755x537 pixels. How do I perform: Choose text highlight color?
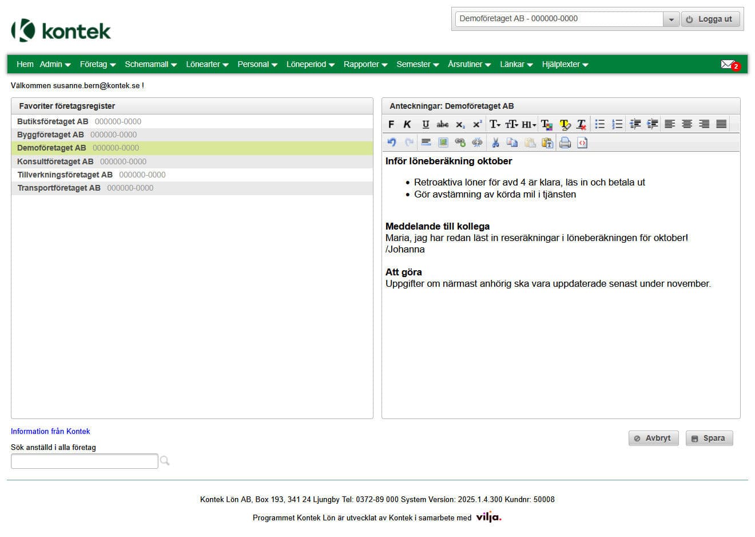tap(565, 124)
